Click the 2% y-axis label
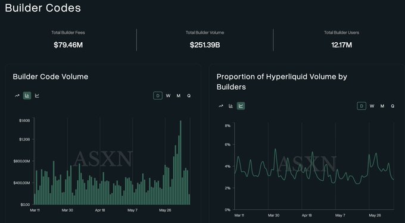Viewport: 405px width, 223px height. (x=228, y=188)
